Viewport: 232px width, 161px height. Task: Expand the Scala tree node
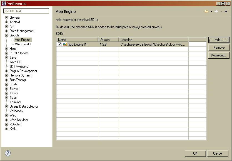pyautogui.click(x=6, y=84)
